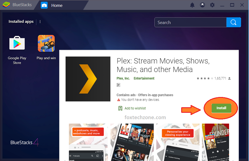Open the BlueStacks notifications bell
The image size is (249, 161).
(192, 5)
